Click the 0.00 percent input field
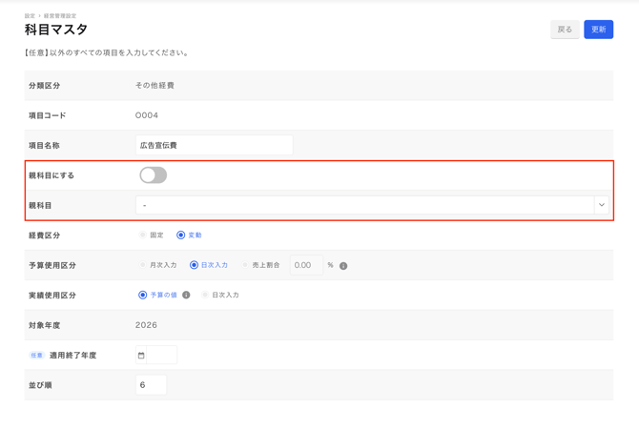This screenshot has height=430, width=639. [x=306, y=265]
